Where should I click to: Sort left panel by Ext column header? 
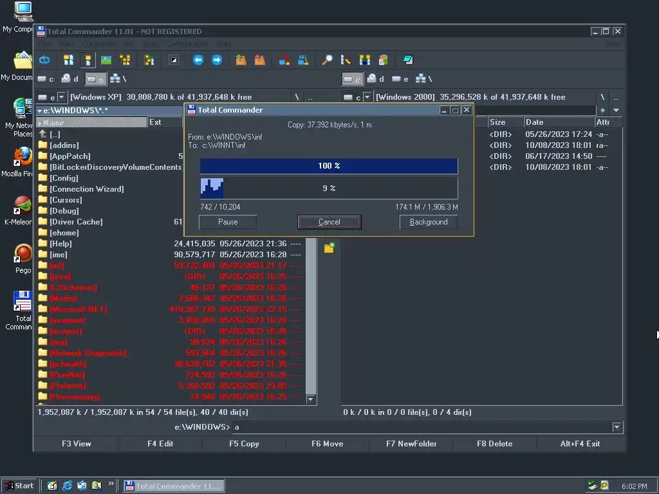coord(165,122)
